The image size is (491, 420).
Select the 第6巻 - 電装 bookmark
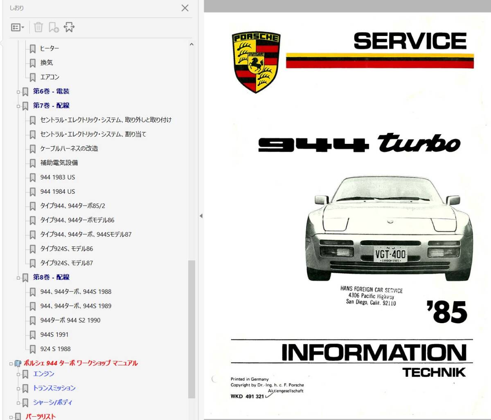pyautogui.click(x=51, y=91)
